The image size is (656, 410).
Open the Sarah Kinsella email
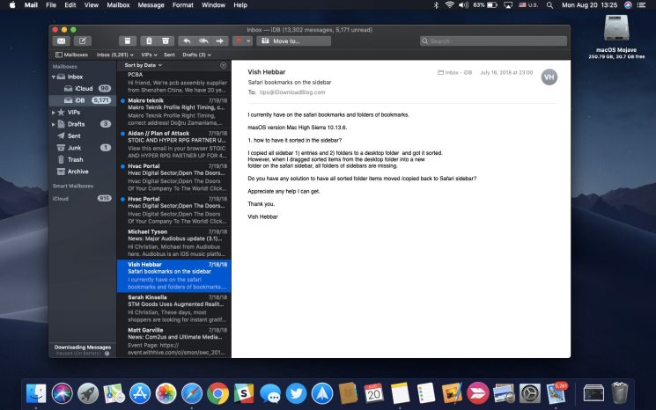coord(174,309)
